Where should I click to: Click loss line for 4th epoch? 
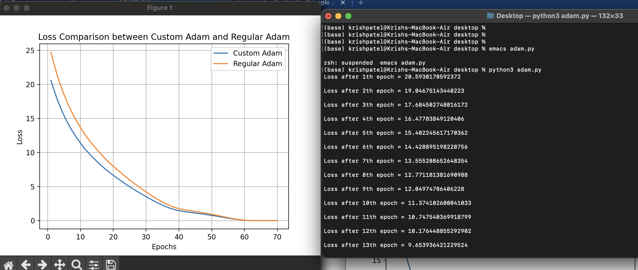(x=394, y=119)
